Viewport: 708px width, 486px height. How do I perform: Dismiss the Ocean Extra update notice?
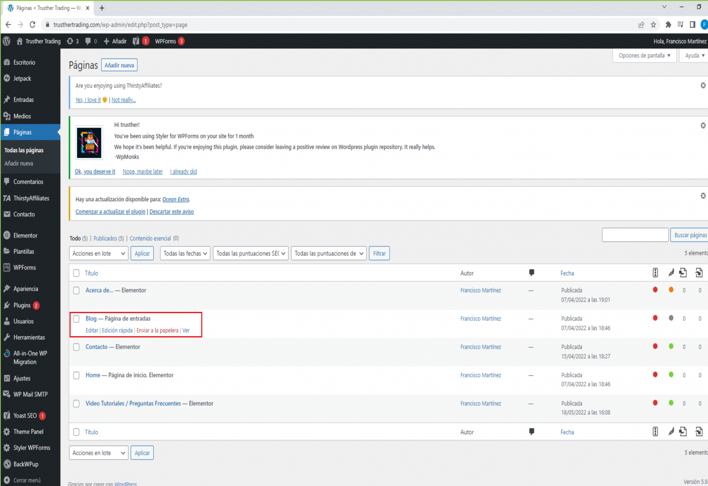pos(703,196)
